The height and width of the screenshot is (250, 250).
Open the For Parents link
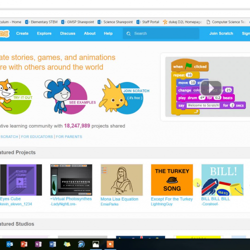pos(69,136)
